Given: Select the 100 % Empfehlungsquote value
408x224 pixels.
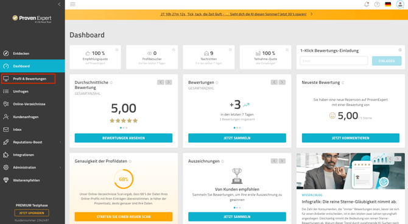Looking at the screenshot, I should (99, 53).
